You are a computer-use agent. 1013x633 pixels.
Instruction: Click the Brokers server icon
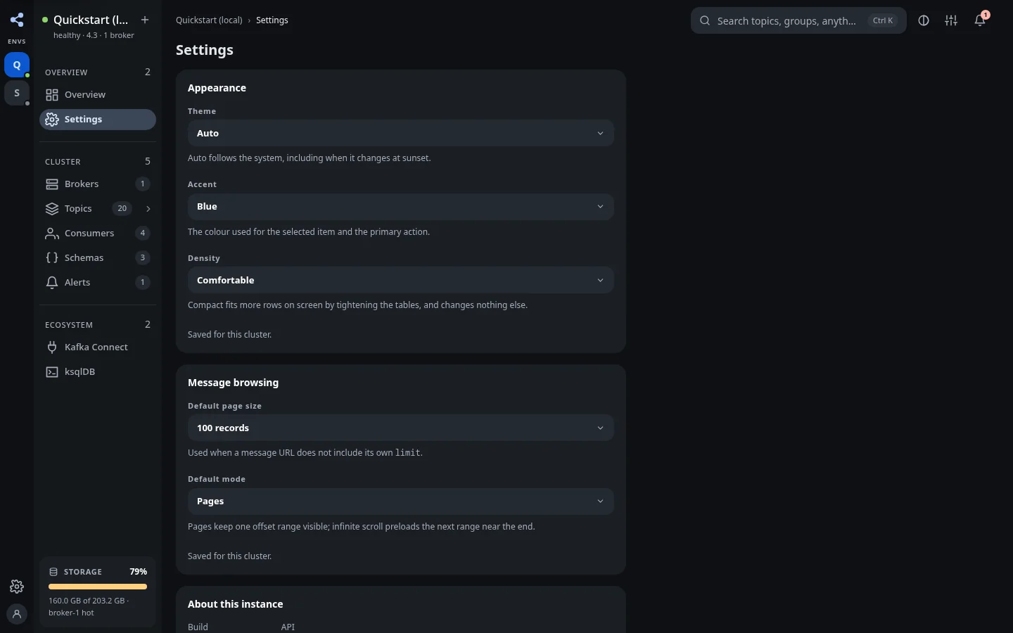click(x=52, y=184)
